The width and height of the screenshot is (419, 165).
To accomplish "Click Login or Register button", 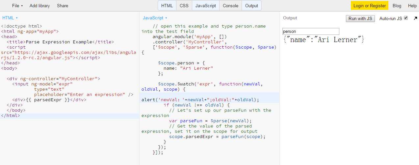I will [x=370, y=6].
